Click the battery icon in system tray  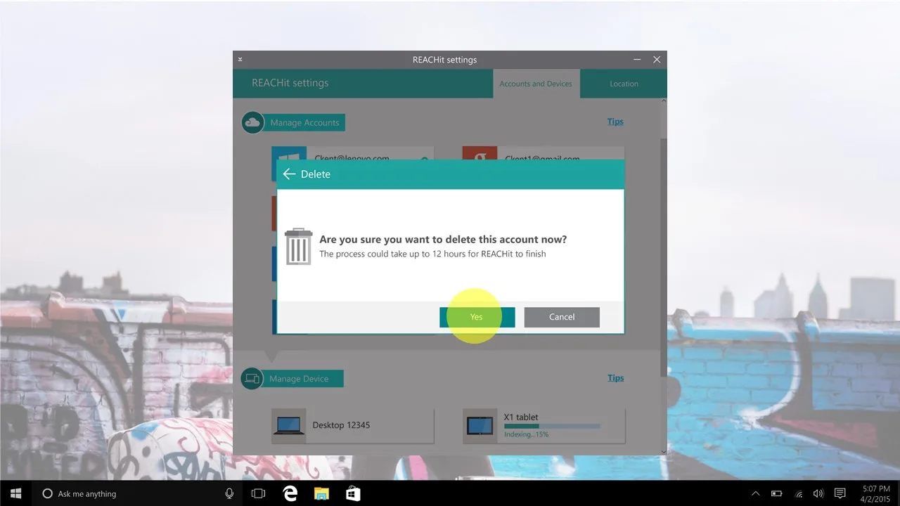[x=777, y=493]
